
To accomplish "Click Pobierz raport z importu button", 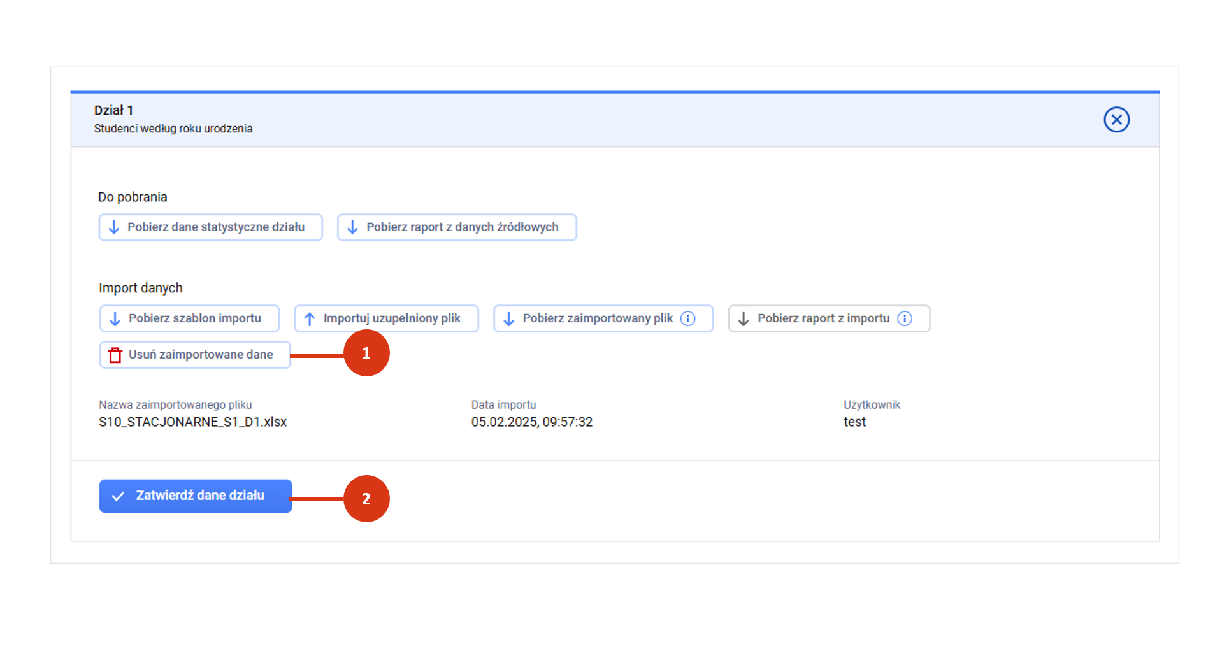I will [829, 318].
